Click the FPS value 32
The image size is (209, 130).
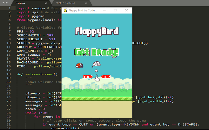coord(32,31)
